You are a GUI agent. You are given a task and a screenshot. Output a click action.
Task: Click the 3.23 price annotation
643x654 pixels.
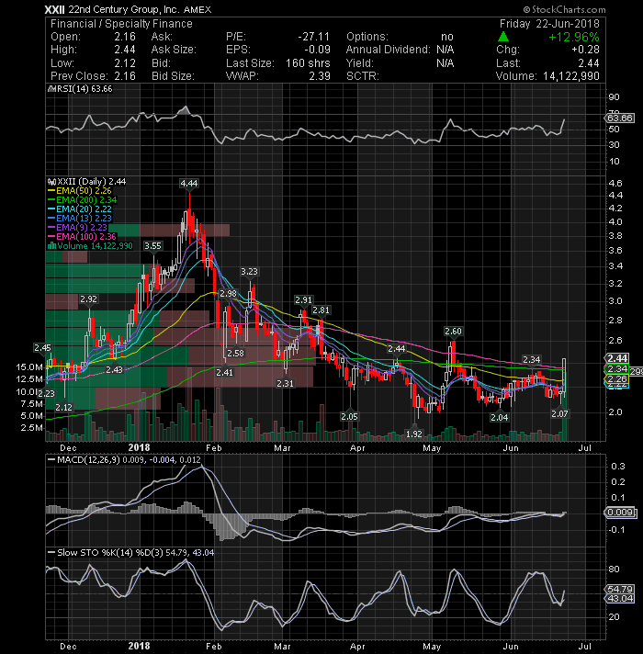click(x=249, y=272)
